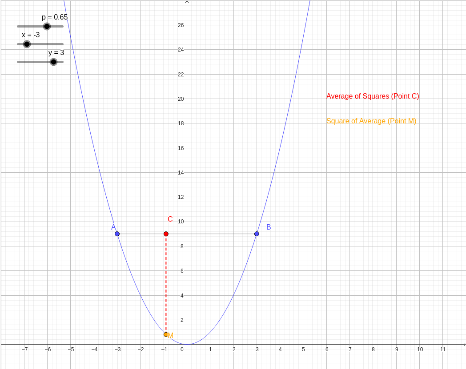Screen dimensions: 466x369
Task: Click the 'x = -3' slider label
Action: pos(31,35)
